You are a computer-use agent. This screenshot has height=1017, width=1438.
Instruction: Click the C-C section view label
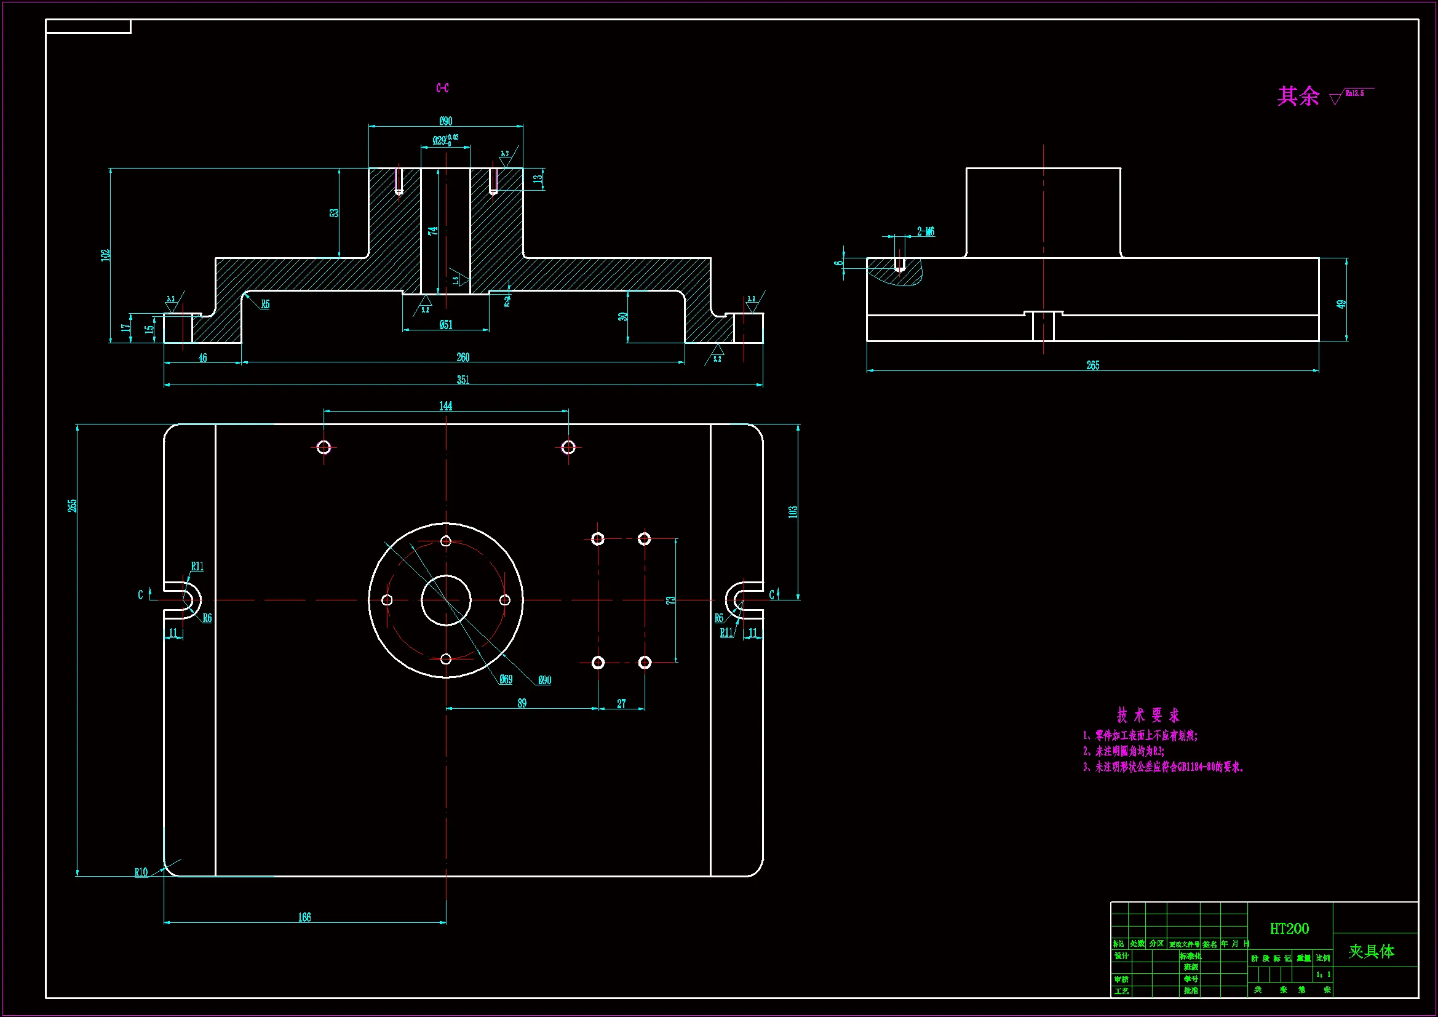point(442,88)
